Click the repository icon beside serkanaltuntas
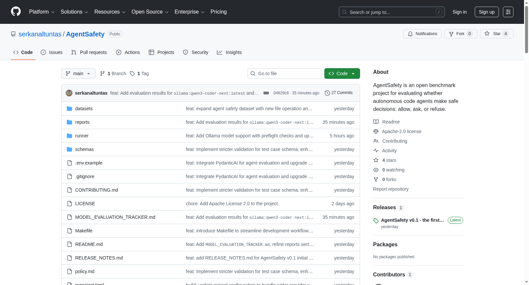 (13, 34)
